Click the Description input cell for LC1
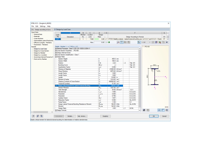Viewport: 201px width, 143px height. coord(70,39)
